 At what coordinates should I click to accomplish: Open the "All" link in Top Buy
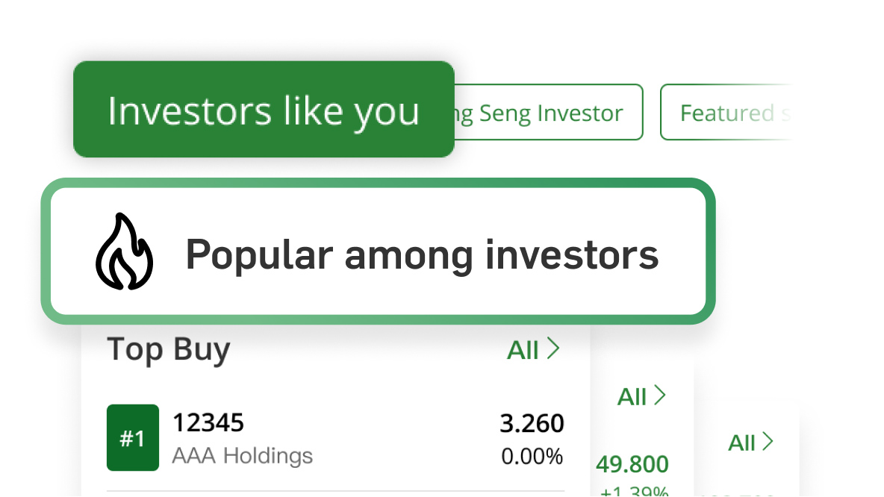tap(532, 349)
